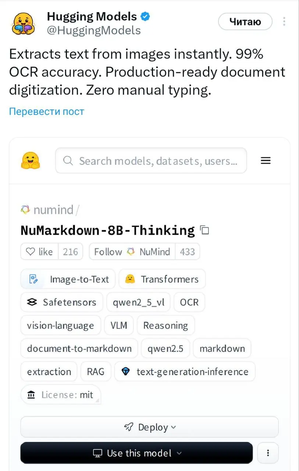Click the NuMind organization logo

[x=25, y=209]
